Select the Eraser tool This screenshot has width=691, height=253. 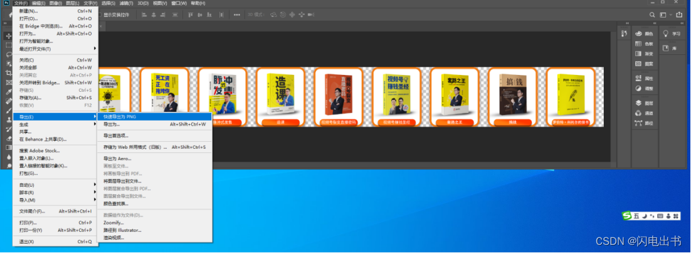pos(8,138)
